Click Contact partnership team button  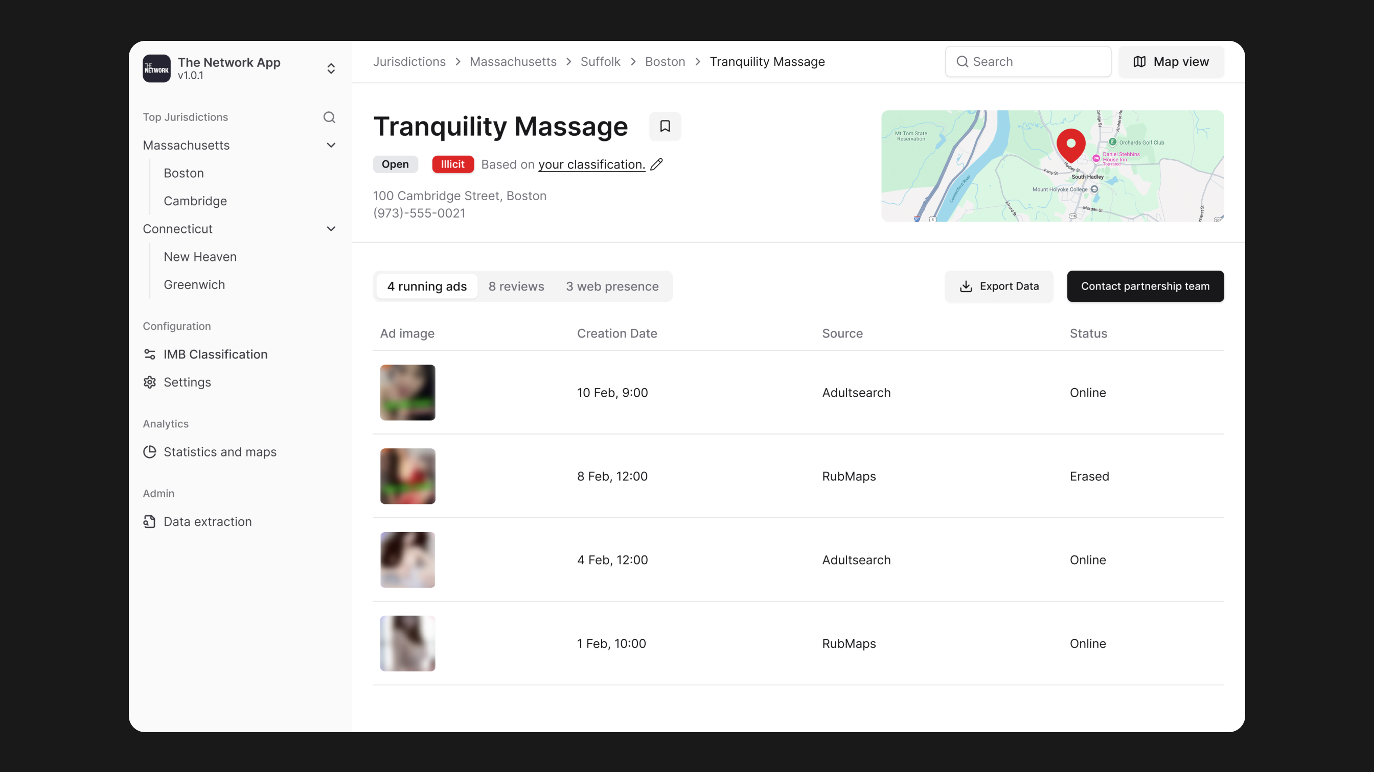point(1144,286)
